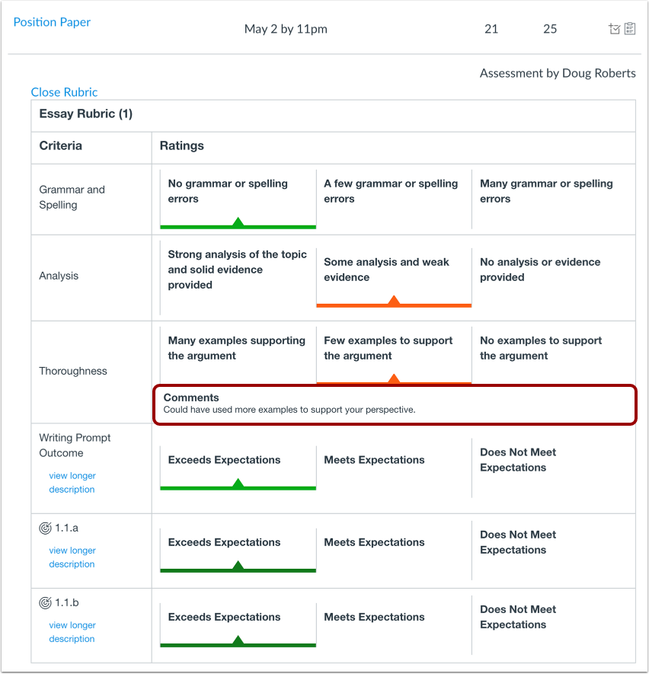The image size is (649, 674).
Task: Select the 'A few grammar or spelling errors' rating
Action: (394, 199)
